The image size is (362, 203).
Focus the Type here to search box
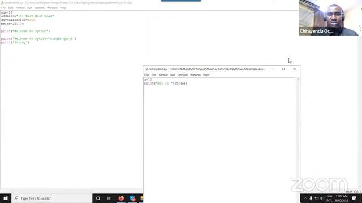51,198
